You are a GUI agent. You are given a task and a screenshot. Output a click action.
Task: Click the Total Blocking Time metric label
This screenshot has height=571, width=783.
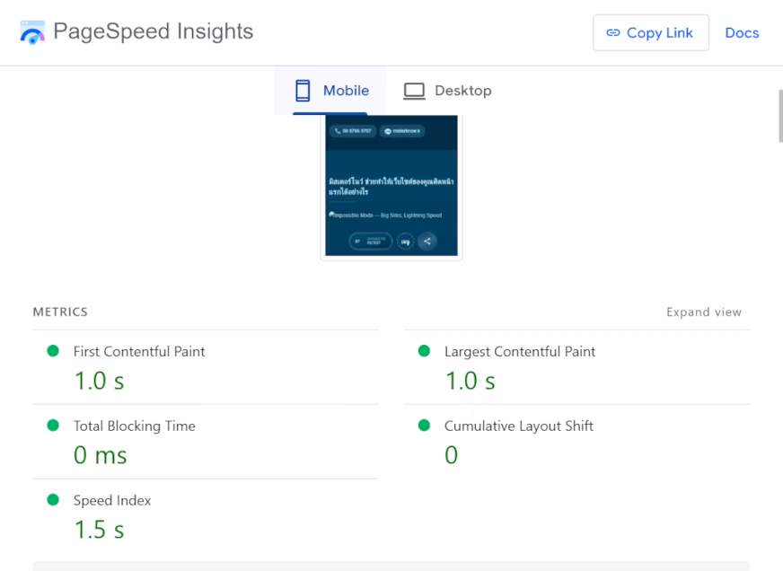point(135,426)
